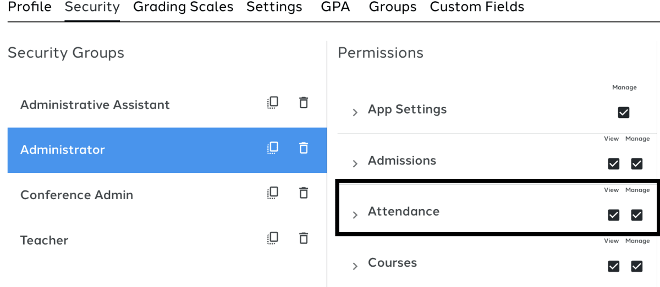Uncheck Courses View permission checkbox
660x287 pixels.
[x=614, y=266]
